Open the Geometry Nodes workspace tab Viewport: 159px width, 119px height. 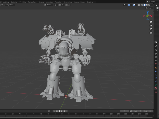pos(79,2)
